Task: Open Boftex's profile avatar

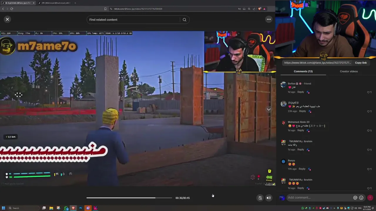Action: 283,85
